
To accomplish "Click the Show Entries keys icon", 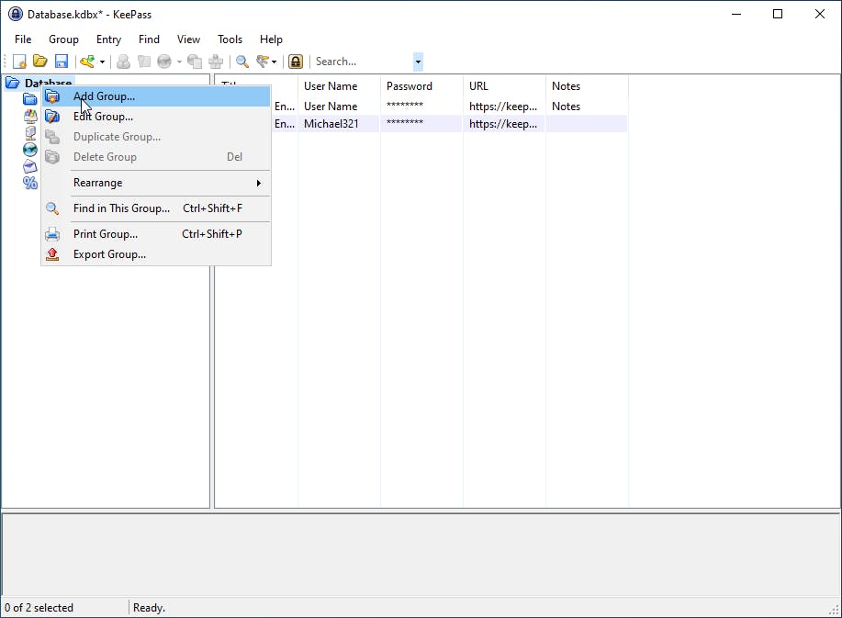I will (262, 62).
